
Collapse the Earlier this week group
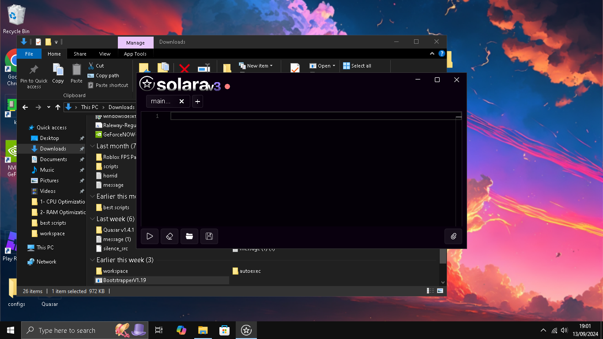(x=93, y=260)
